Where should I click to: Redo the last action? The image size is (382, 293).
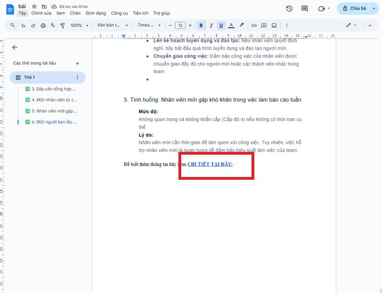point(33,25)
